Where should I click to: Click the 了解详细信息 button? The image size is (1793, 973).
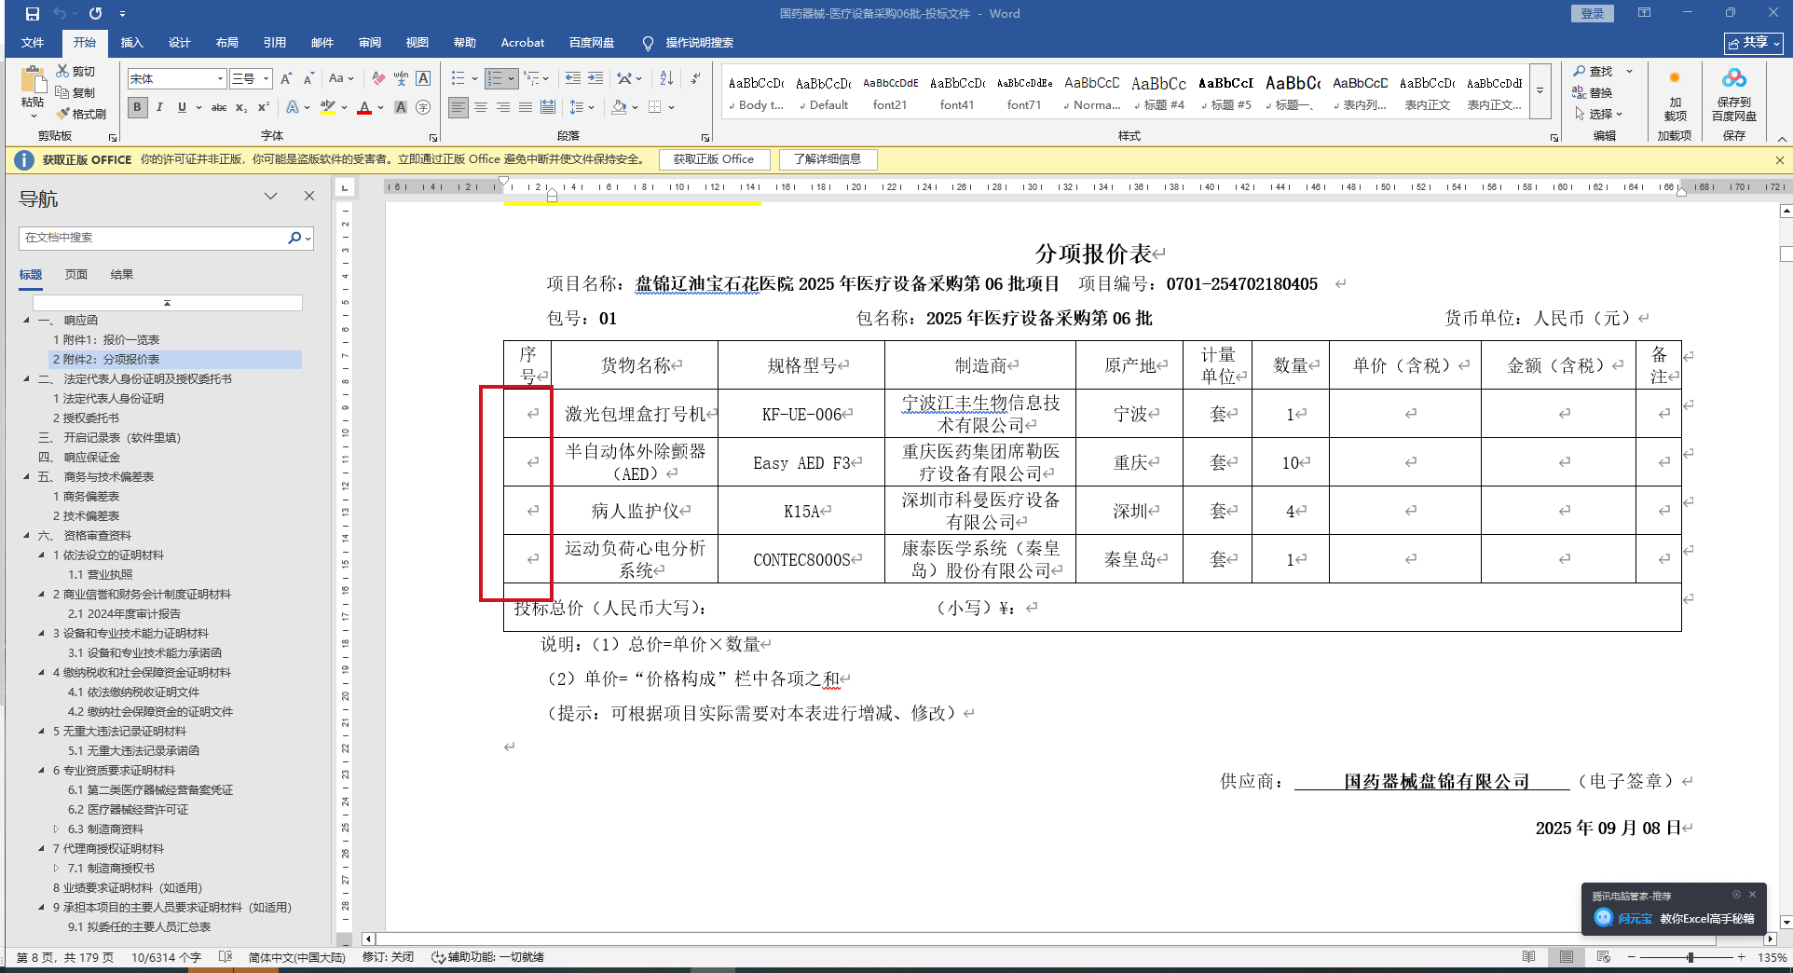(x=828, y=159)
